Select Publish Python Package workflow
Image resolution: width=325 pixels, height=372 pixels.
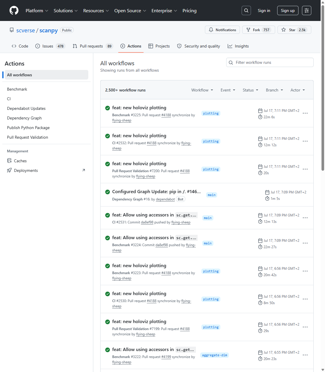click(x=46, y=128)
